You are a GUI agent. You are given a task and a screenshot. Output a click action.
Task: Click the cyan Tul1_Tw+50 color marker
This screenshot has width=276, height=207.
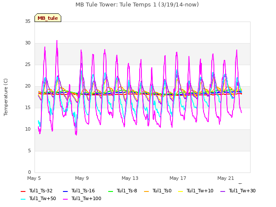23,199
